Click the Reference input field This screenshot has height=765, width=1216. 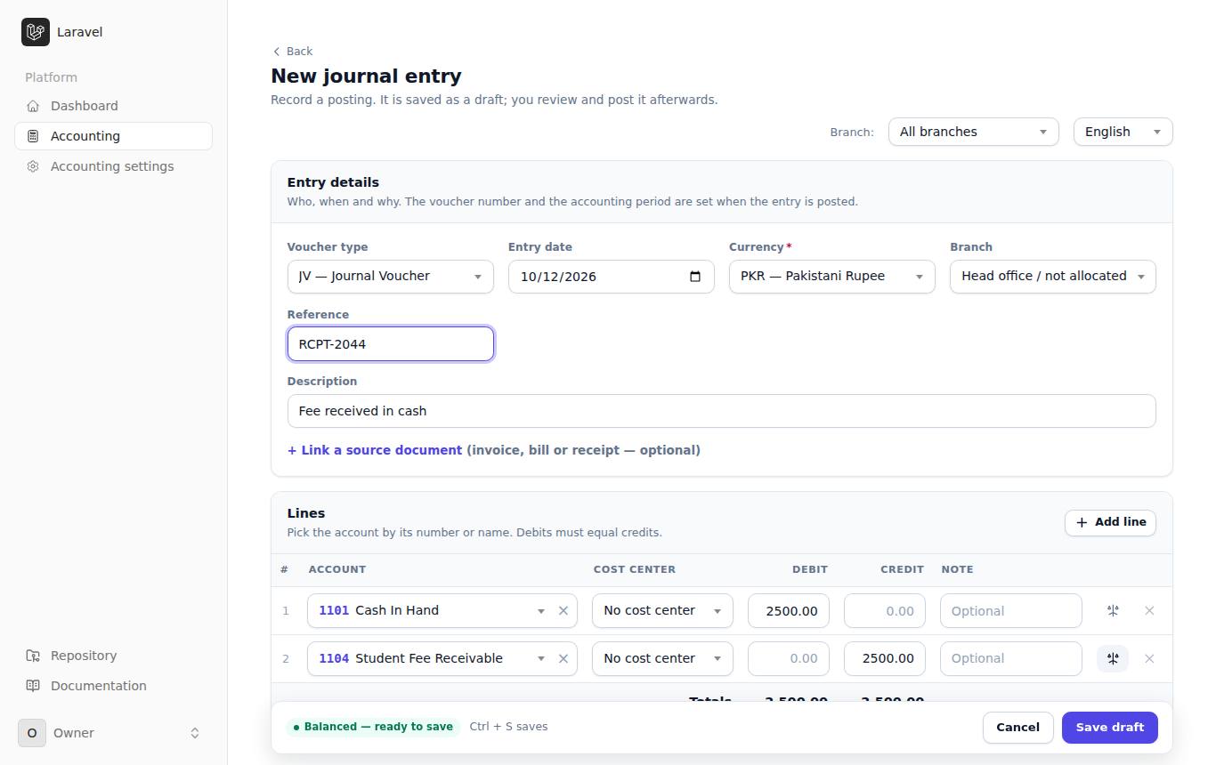[x=390, y=344]
